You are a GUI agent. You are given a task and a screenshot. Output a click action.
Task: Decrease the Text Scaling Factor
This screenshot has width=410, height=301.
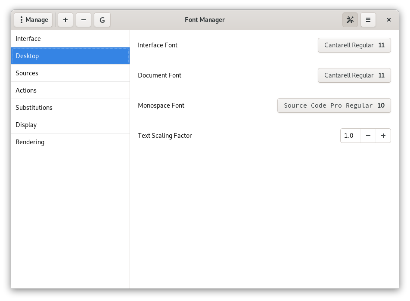[x=368, y=136]
